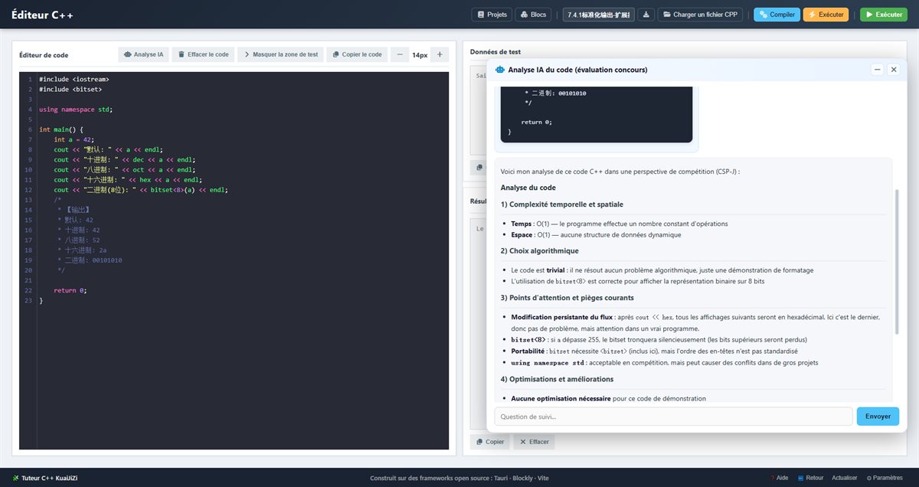The image size is (919, 487).
Task: Click Effacer button below the results panel
Action: click(534, 442)
